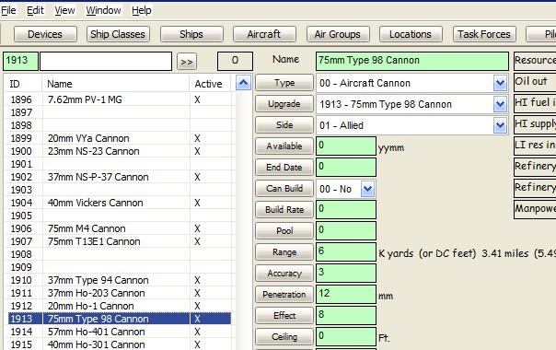Select row 37mm NS-P-37 Cannon

(120, 177)
